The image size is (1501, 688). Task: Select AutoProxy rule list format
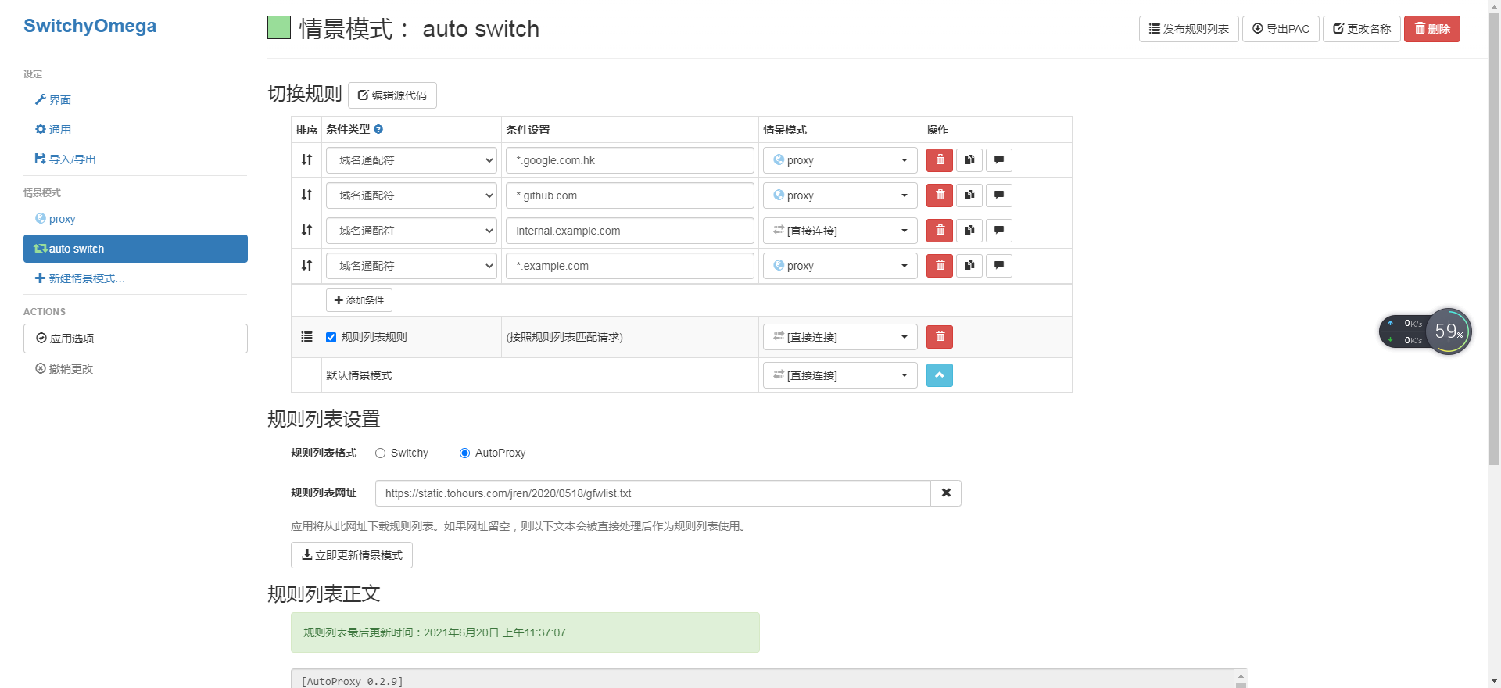465,453
